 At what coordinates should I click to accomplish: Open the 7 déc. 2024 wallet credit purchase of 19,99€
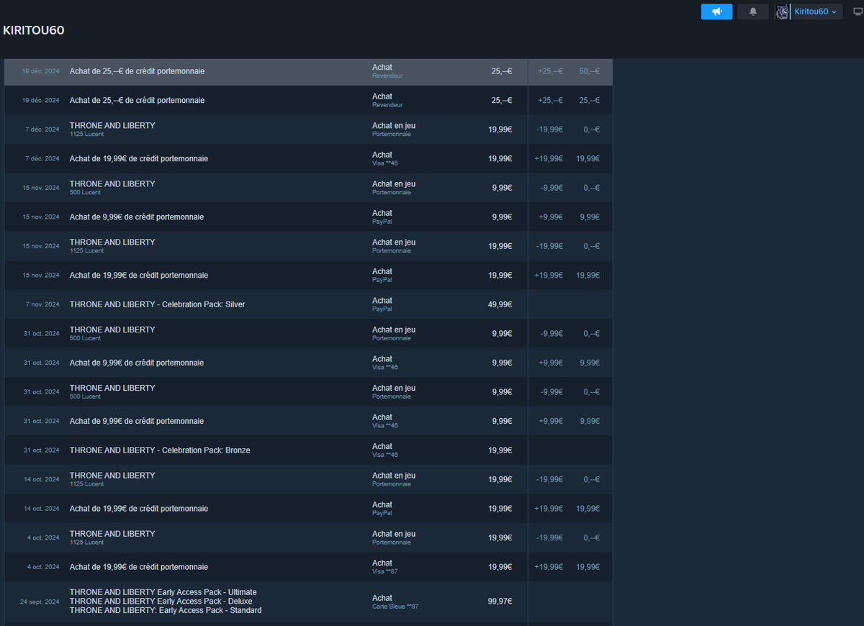pos(308,158)
